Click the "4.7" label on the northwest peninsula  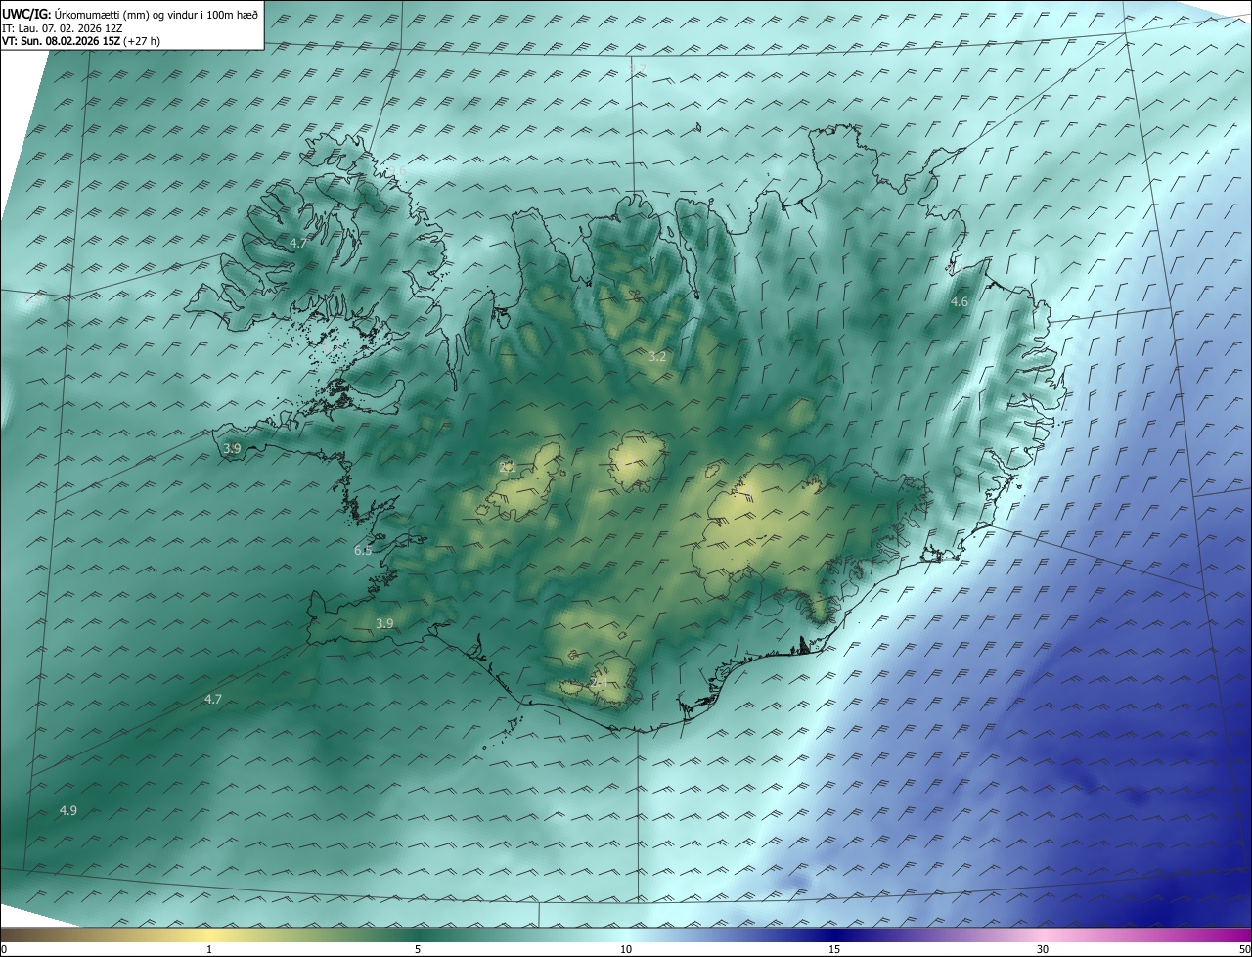pyautogui.click(x=300, y=242)
